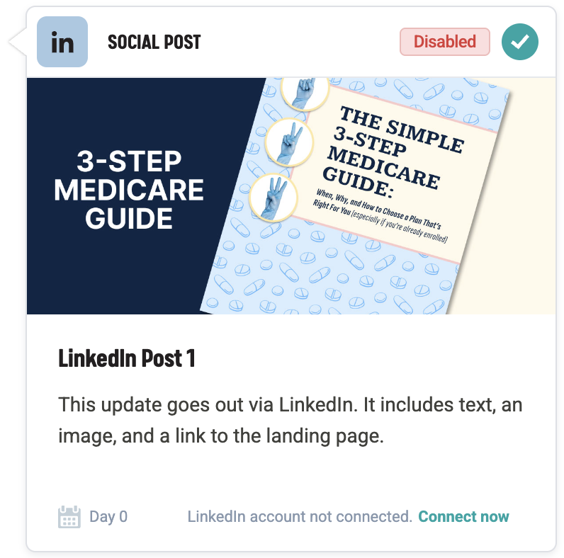Click the SOCIAL POST header label
Screen dimensions: 564x558
pyautogui.click(x=154, y=42)
